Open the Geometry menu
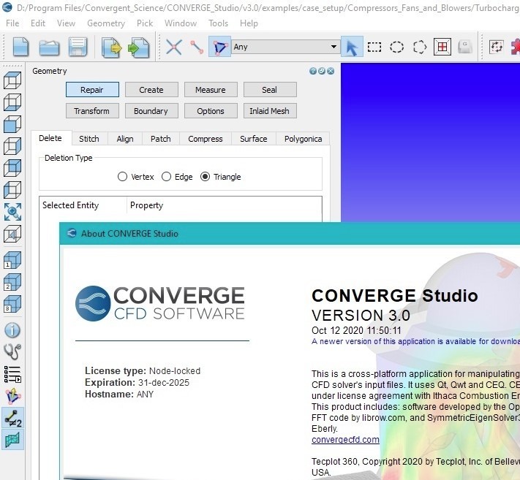Screen dimensions: 520x480 (x=106, y=23)
